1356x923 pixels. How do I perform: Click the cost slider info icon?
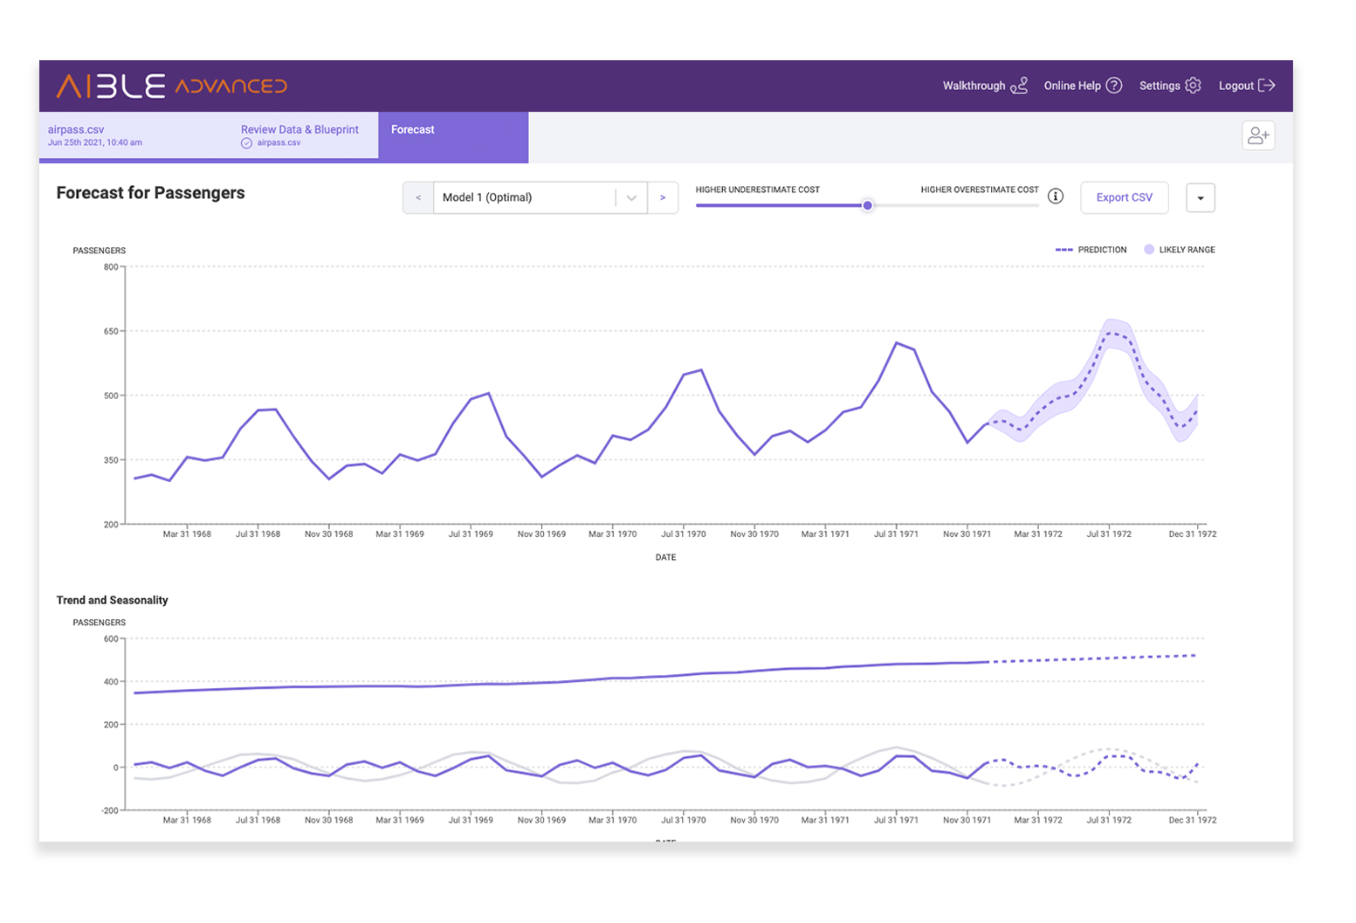1056,196
